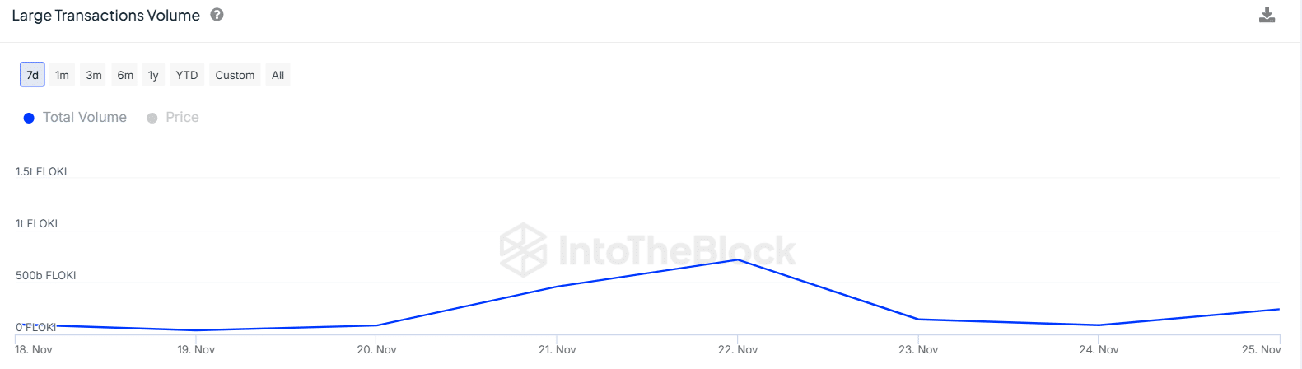
Task: Click the 20. Nov x-axis label
Action: pyautogui.click(x=376, y=349)
